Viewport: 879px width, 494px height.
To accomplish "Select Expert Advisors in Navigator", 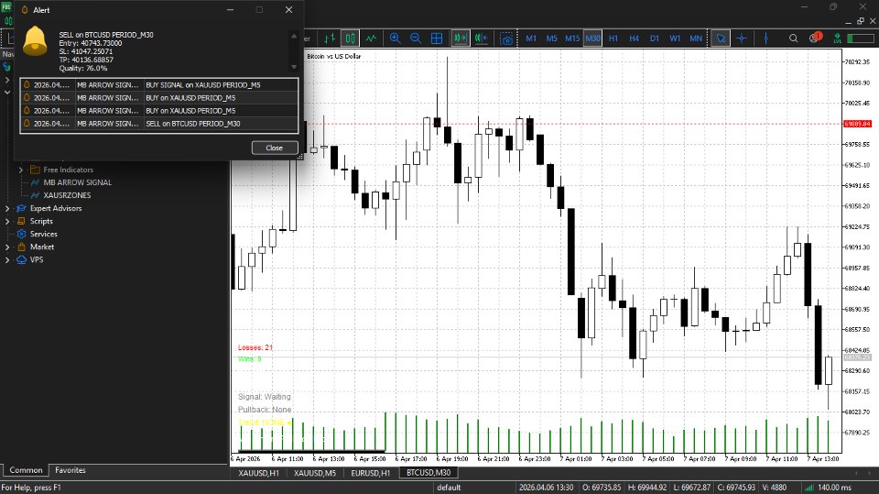I will tap(56, 208).
